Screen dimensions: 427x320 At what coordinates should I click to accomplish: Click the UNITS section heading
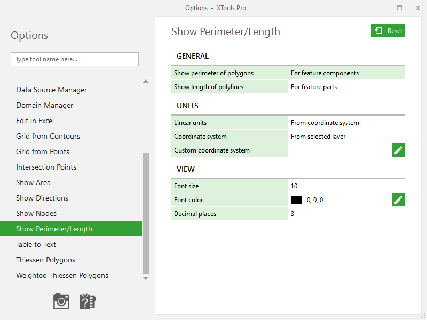click(x=187, y=106)
